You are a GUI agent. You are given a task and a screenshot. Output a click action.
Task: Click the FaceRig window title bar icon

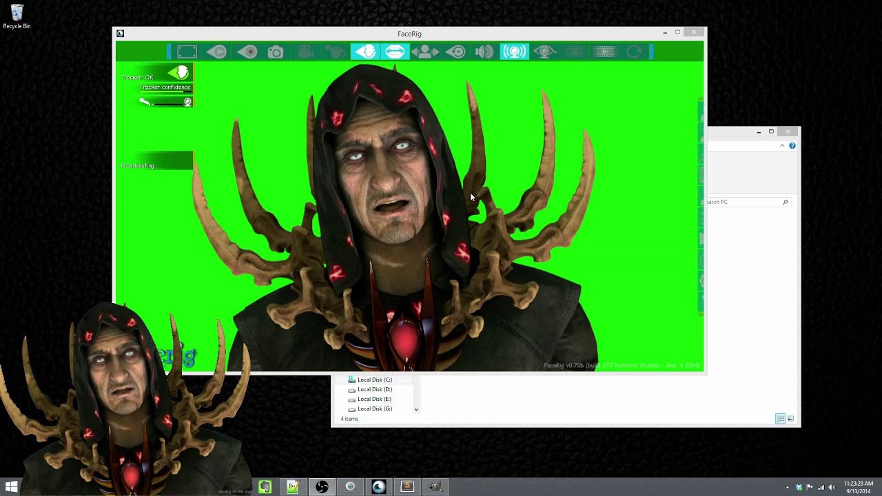(121, 33)
